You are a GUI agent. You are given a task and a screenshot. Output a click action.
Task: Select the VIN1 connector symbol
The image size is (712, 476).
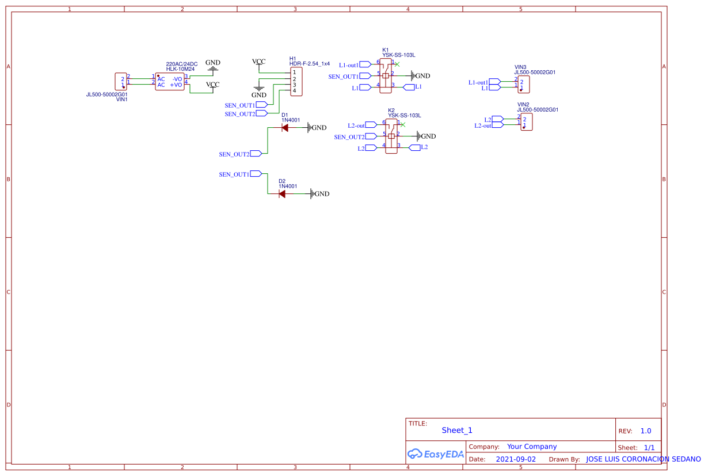pyautogui.click(x=120, y=82)
